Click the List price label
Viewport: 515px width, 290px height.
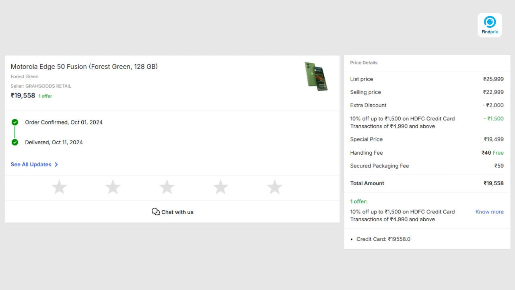(362, 79)
